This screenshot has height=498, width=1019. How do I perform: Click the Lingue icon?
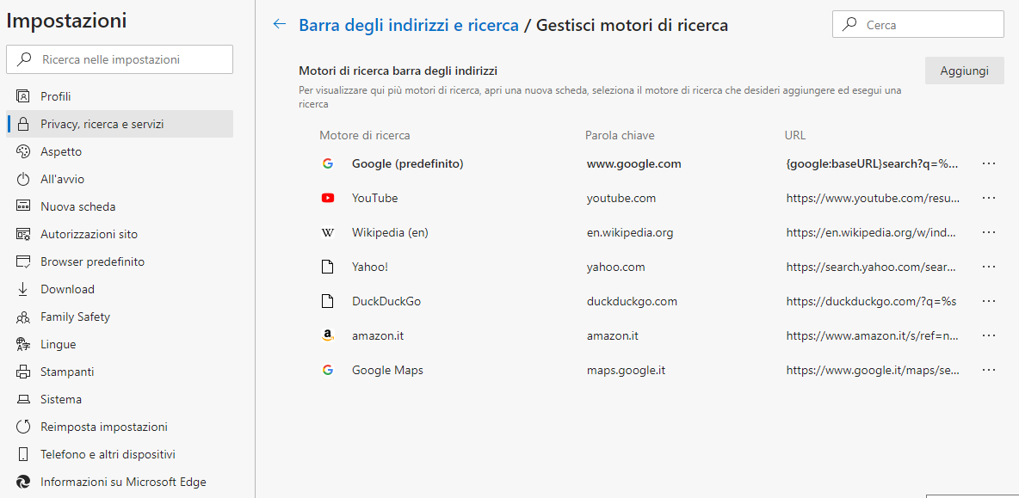pyautogui.click(x=23, y=345)
